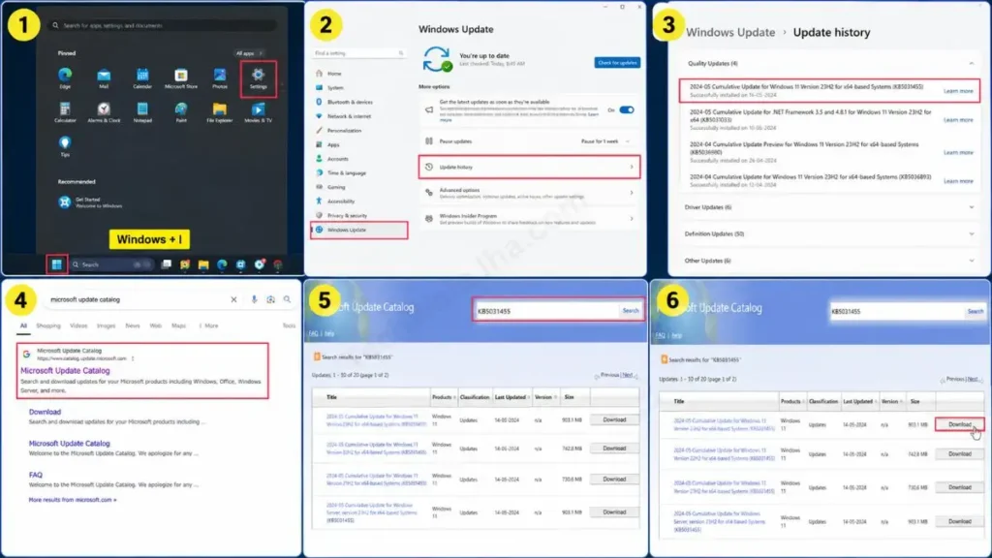Open the Update history row
Viewport: 992px width, 558px height.
tap(529, 167)
